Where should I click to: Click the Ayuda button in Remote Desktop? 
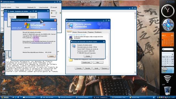click(x=96, y=68)
